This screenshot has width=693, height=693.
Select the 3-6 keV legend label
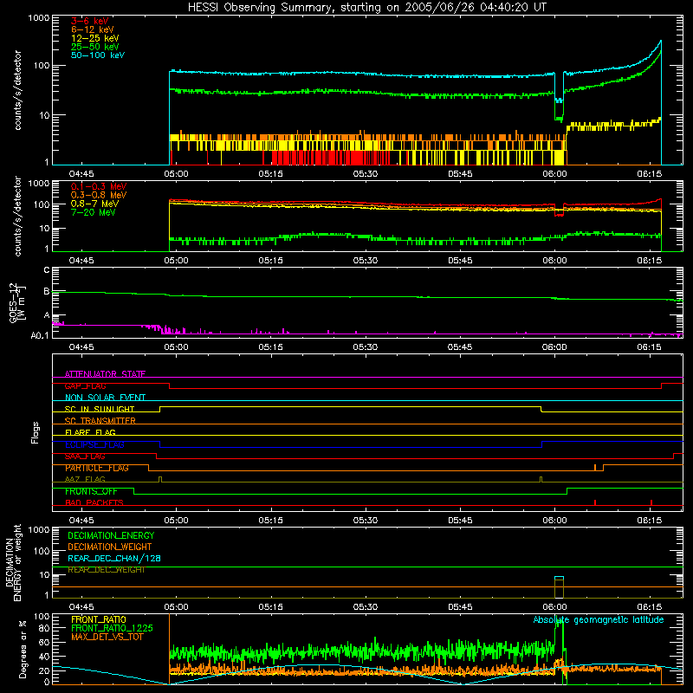tap(90, 21)
